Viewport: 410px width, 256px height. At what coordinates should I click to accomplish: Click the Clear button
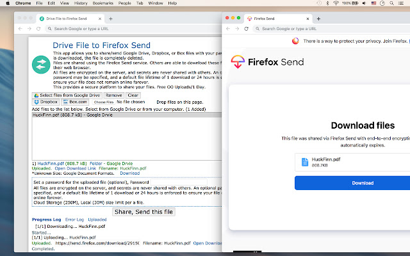pyautogui.click(x=133, y=95)
